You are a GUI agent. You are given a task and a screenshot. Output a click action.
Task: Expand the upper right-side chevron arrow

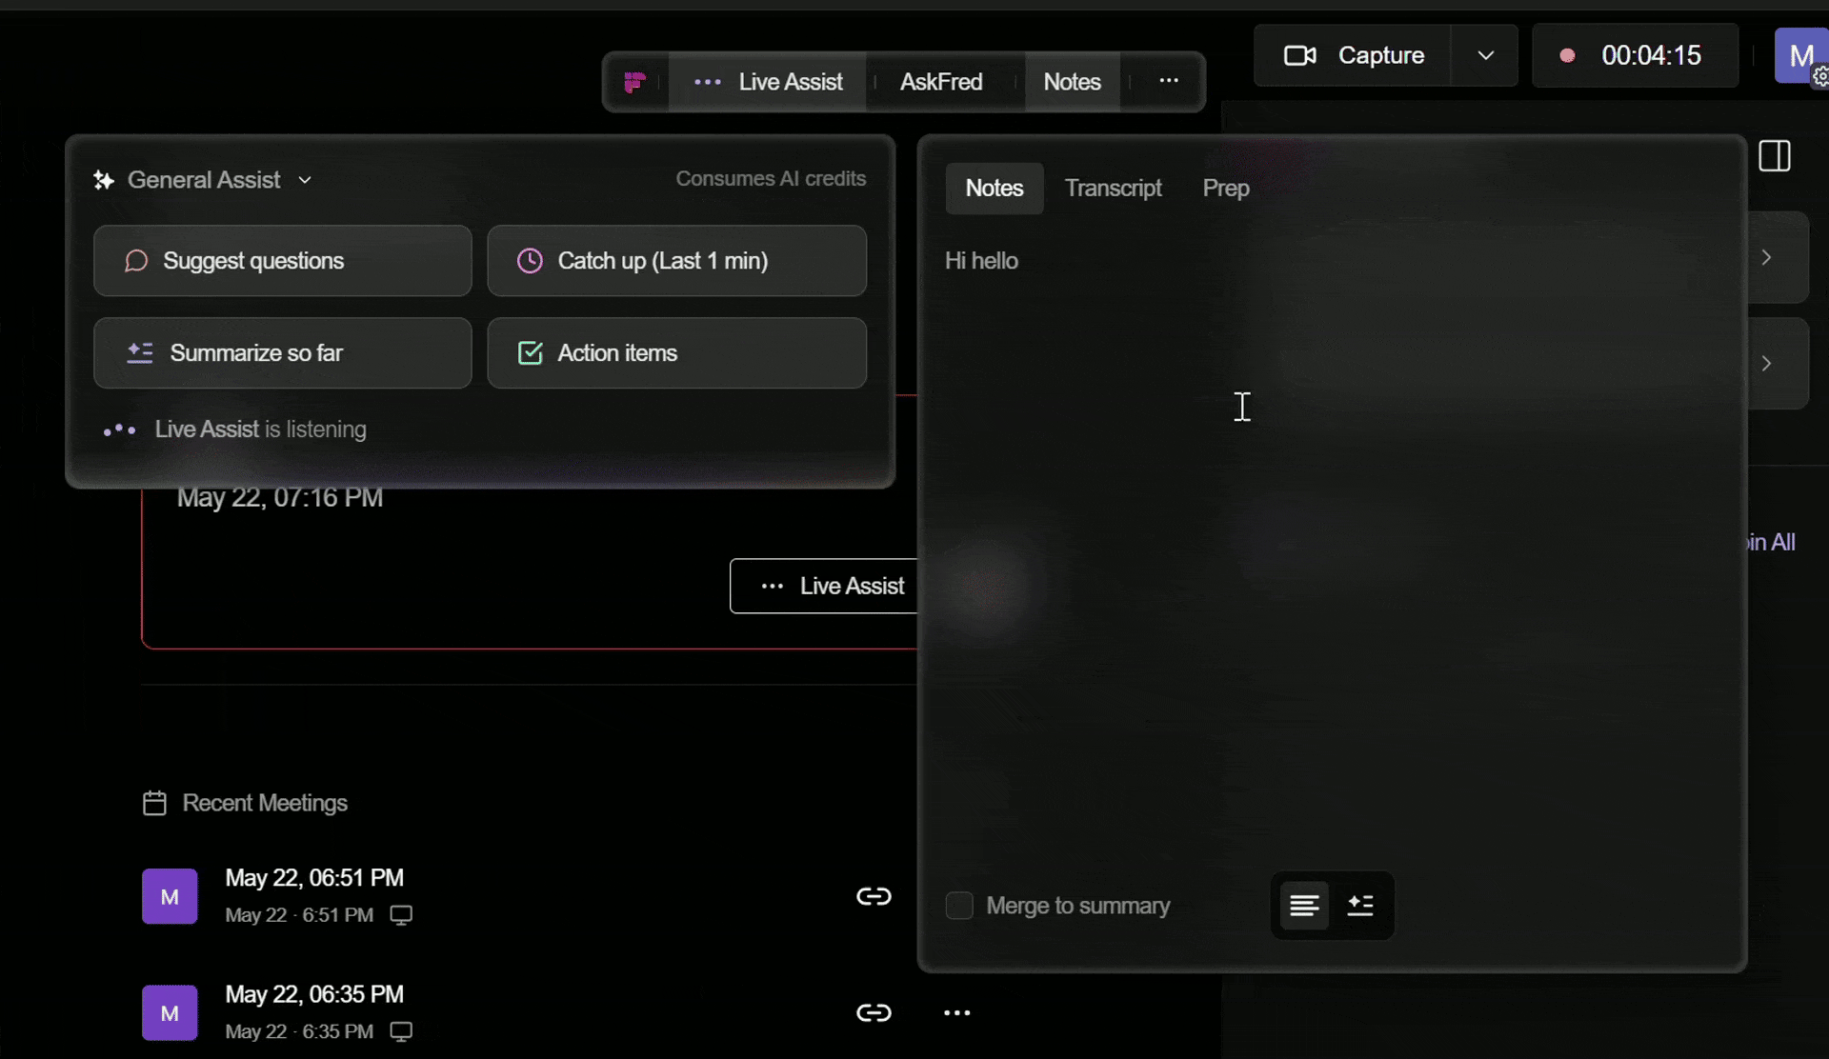point(1767,258)
